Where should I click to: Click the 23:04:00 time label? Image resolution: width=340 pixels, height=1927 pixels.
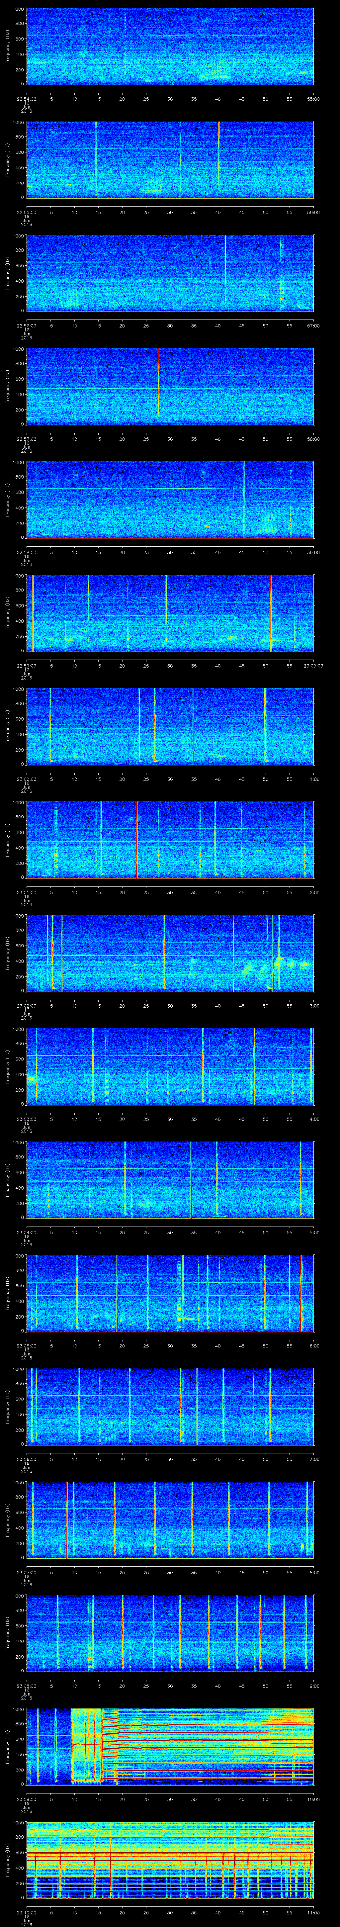tap(26, 1232)
